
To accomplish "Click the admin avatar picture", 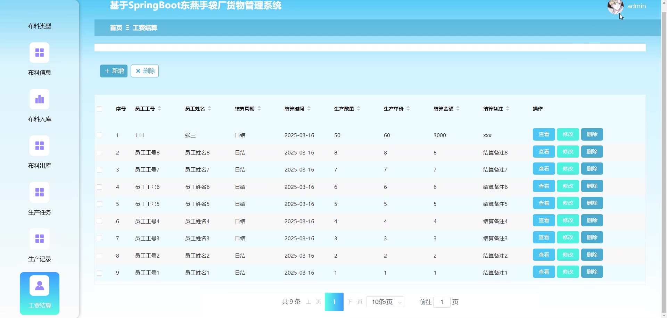I will 615,7.
